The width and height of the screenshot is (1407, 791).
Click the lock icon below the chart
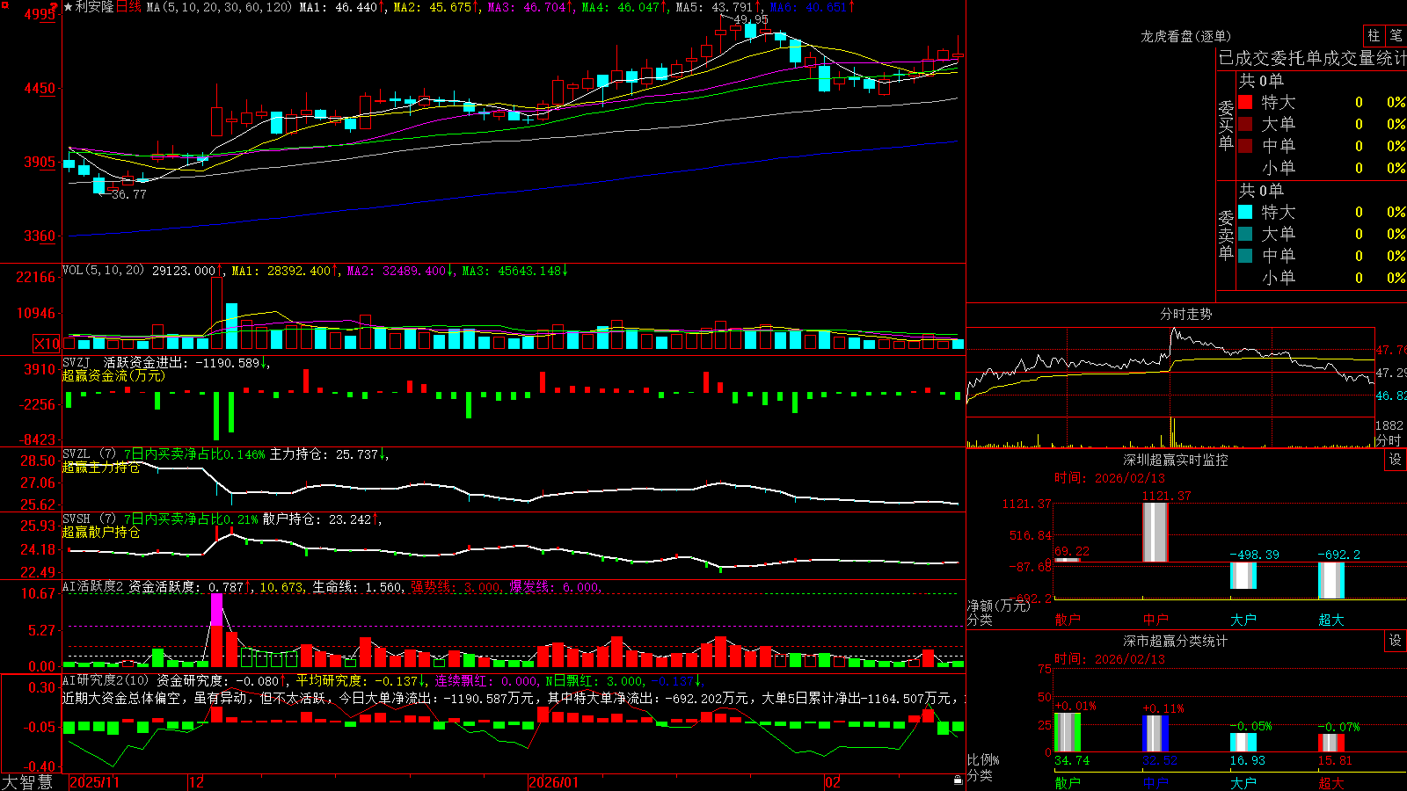pos(958,780)
